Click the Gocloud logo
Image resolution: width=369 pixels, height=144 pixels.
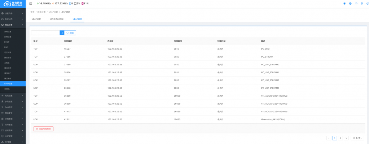[x=13, y=4]
